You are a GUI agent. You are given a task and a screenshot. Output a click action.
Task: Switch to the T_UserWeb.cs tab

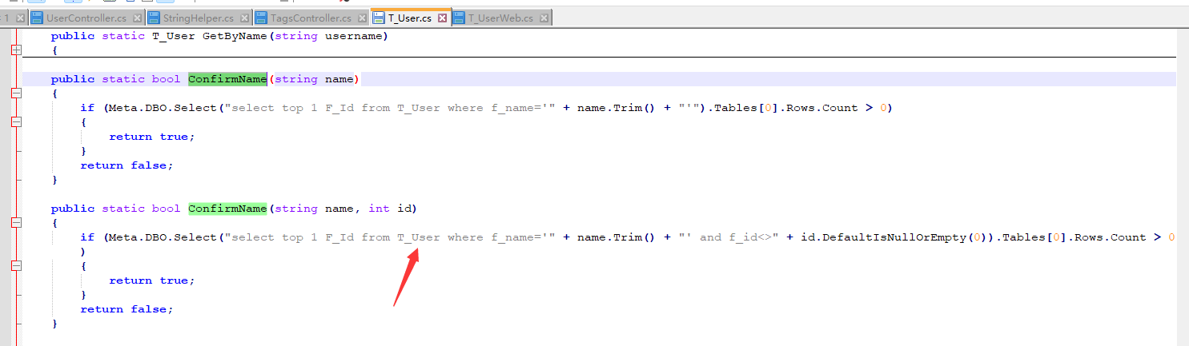coord(500,18)
